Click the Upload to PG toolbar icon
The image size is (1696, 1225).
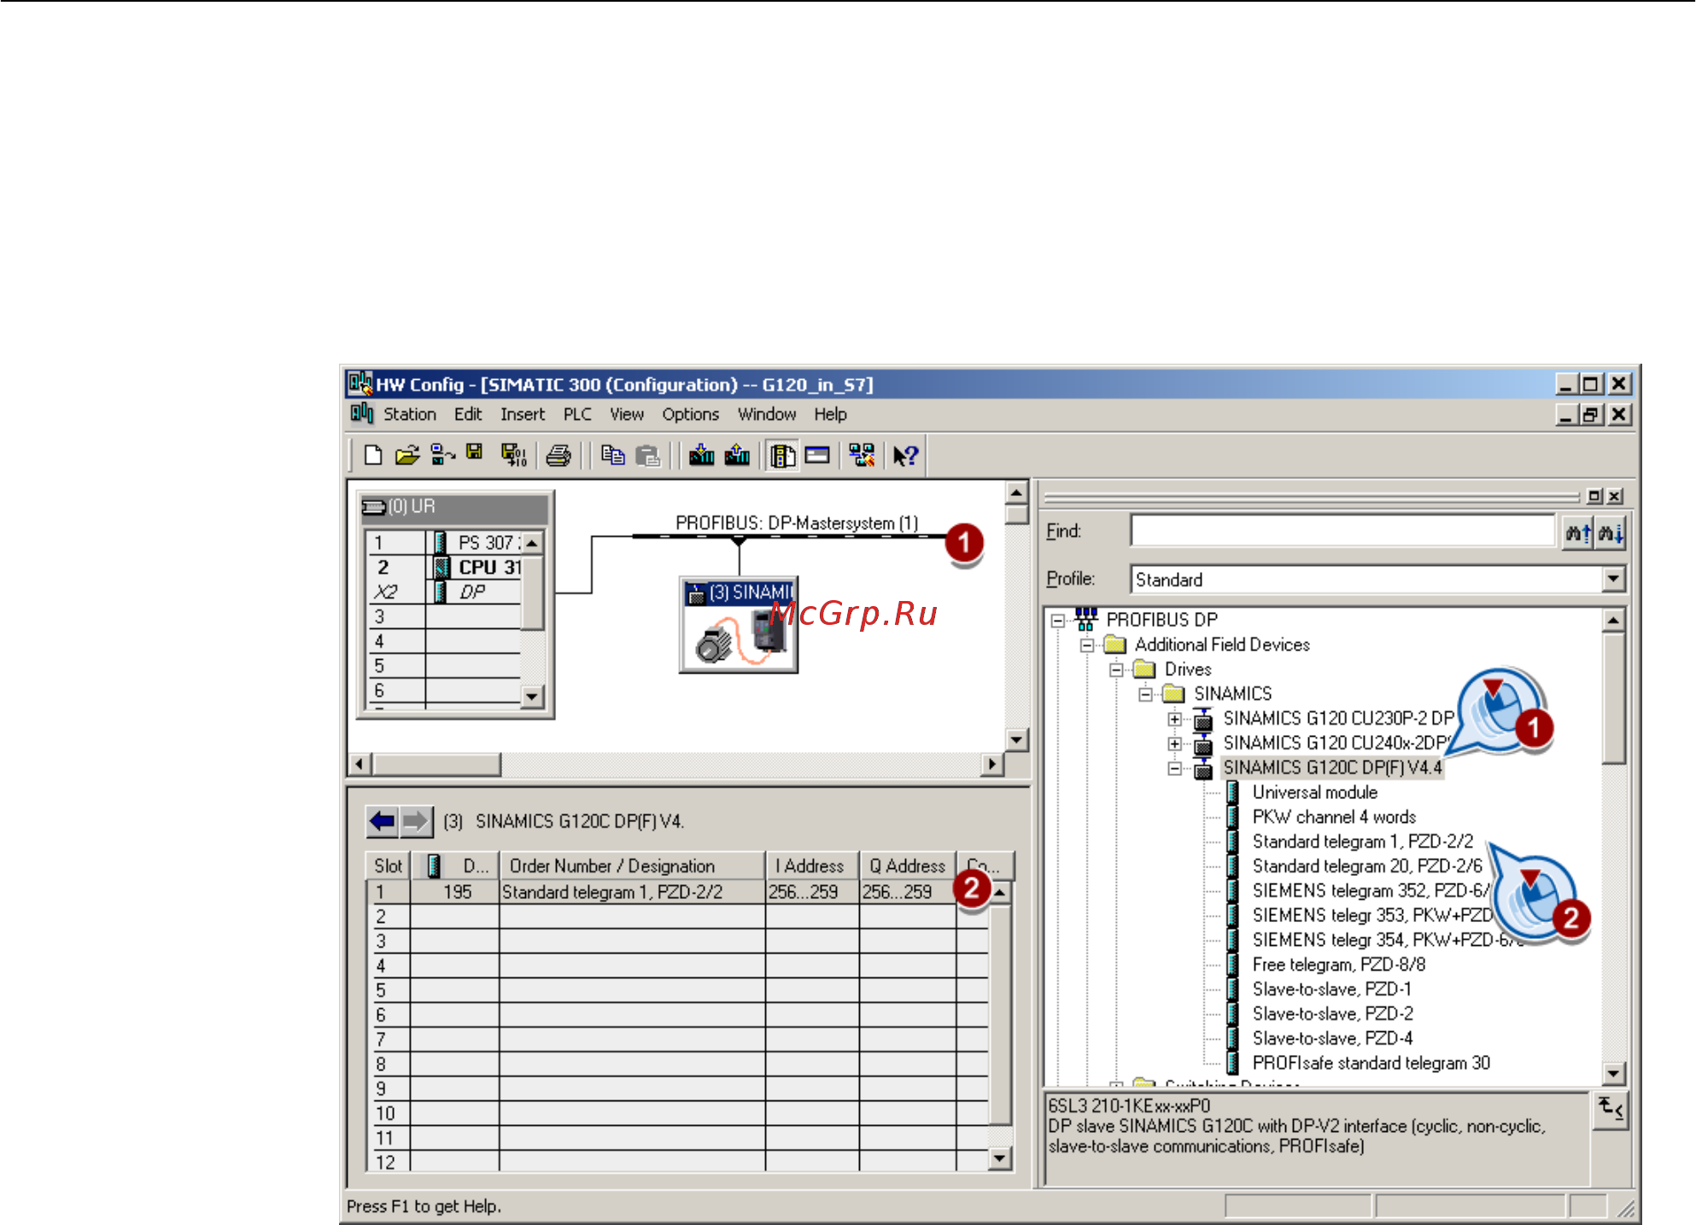pos(737,455)
